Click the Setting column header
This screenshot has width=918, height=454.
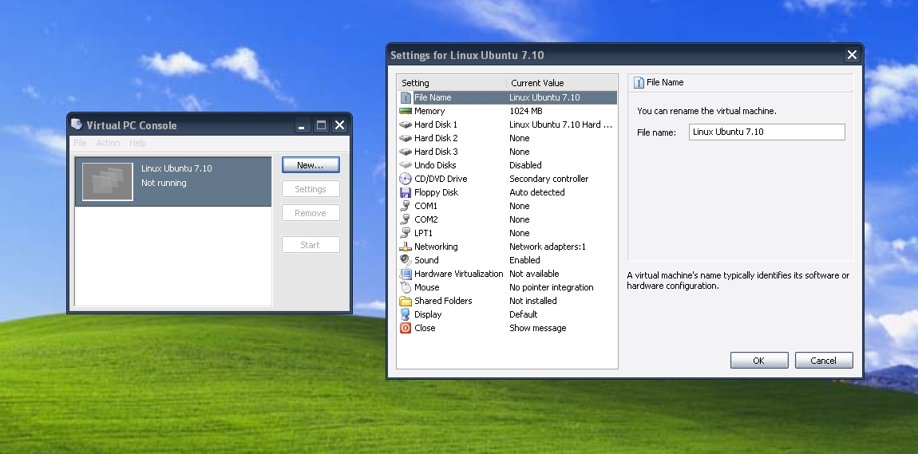click(451, 82)
